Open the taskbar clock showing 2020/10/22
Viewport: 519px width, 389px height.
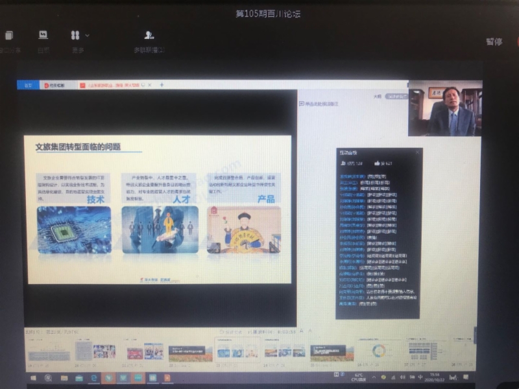435,377
